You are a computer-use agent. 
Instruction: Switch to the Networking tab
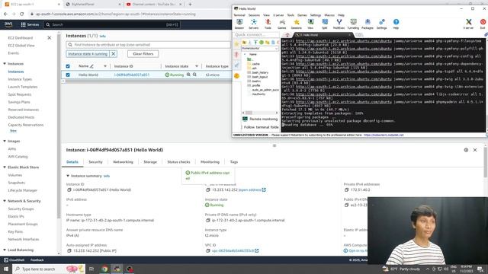[123, 162]
